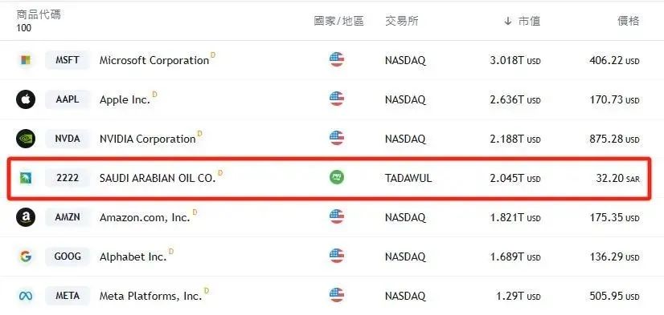664x315 pixels.
Task: Open the Amazon.com, Inc. link
Action: [145, 217]
